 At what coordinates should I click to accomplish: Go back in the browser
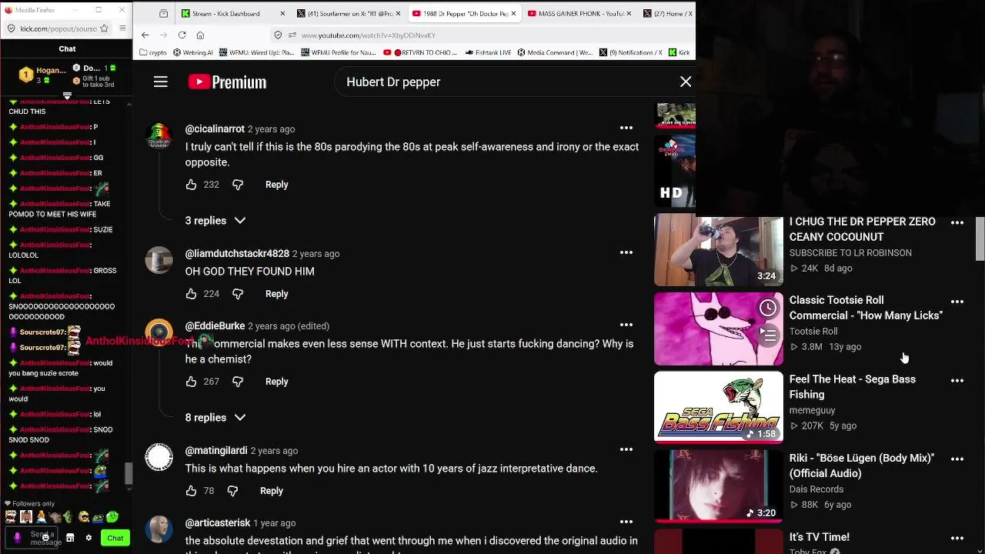pos(145,35)
